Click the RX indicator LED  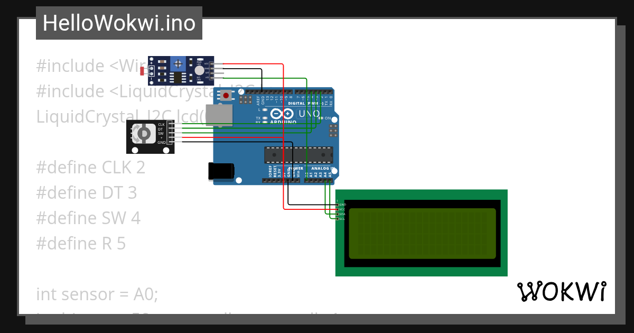264,122
